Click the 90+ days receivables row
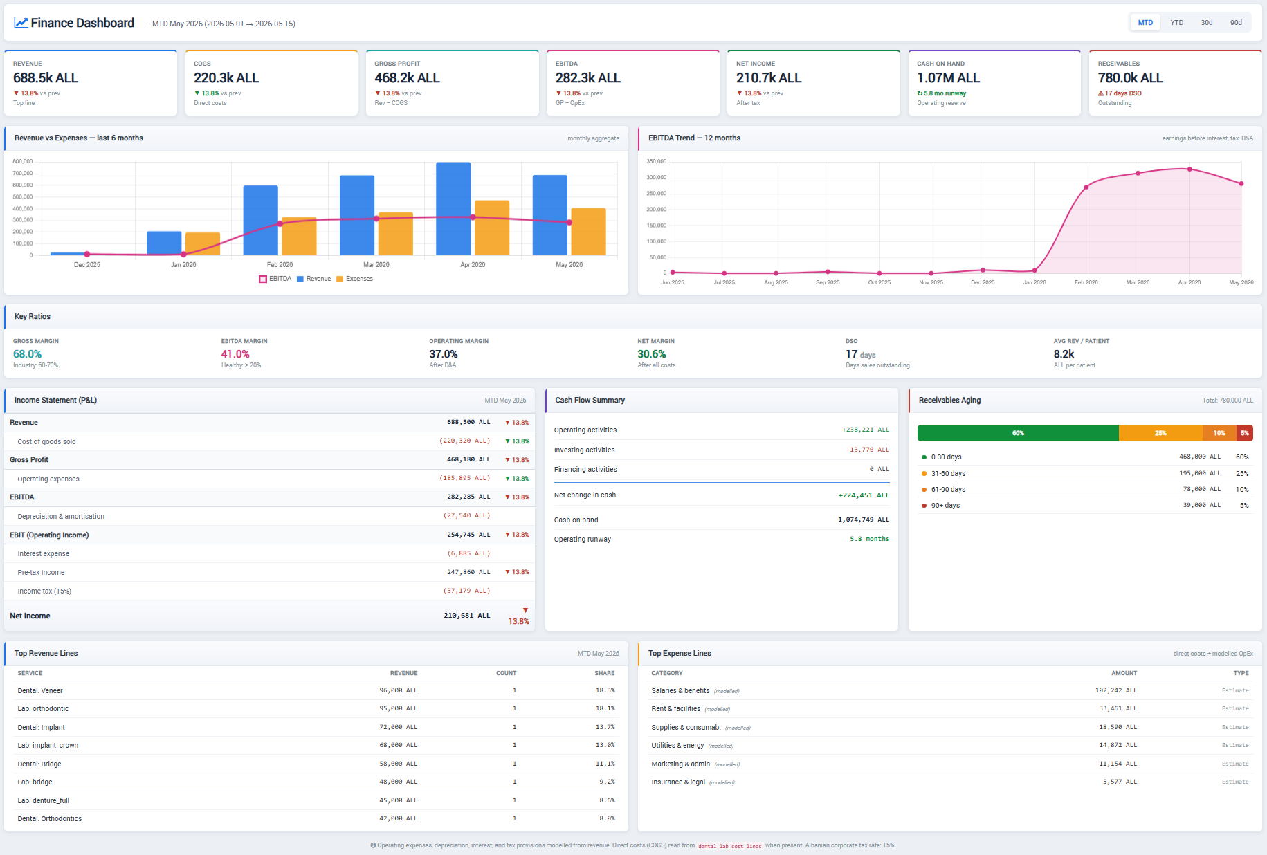 click(x=1085, y=505)
